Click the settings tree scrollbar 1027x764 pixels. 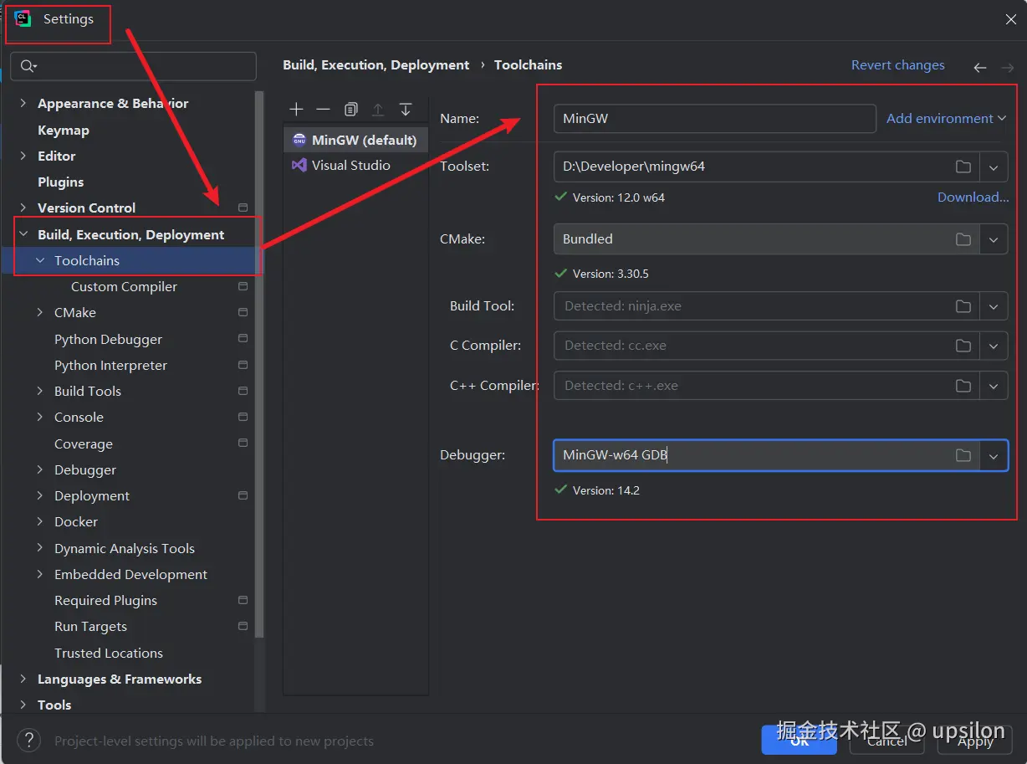tap(260, 364)
